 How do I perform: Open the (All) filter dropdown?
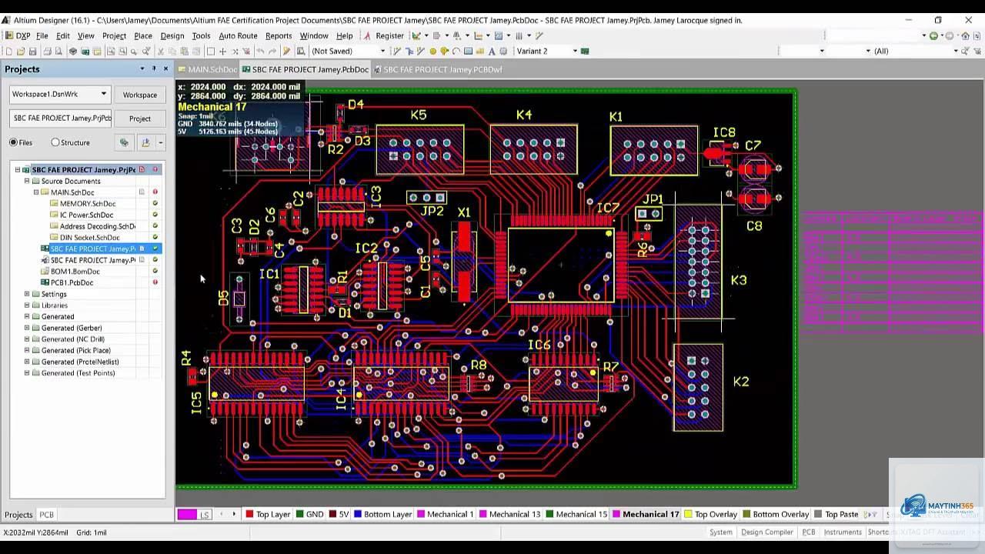tap(956, 51)
